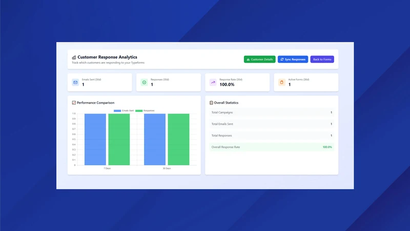Click the 'Performance Comparison' heading
The image size is (410, 231).
[x=95, y=103]
